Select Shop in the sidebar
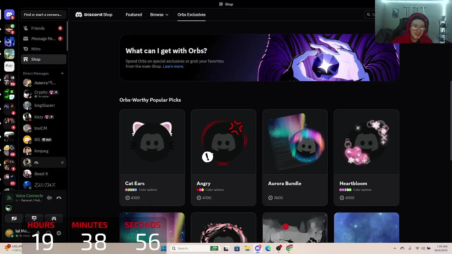 pos(43,59)
